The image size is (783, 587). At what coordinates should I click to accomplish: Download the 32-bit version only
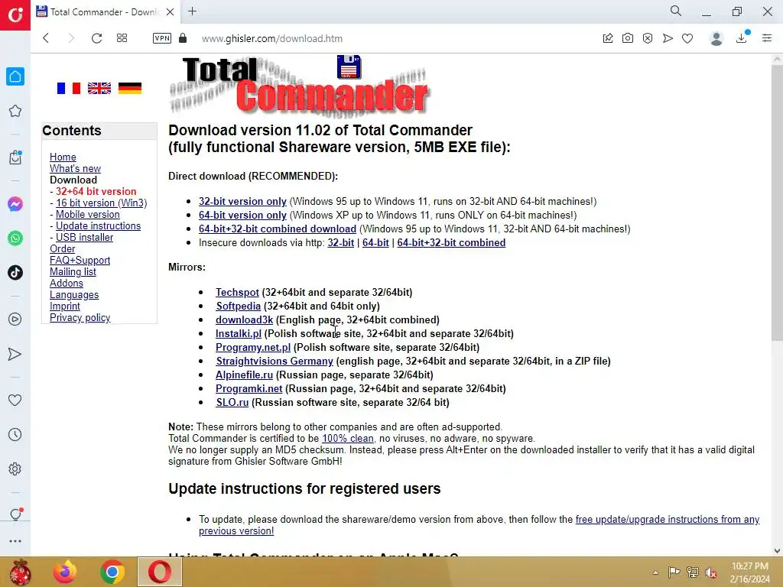click(x=242, y=202)
